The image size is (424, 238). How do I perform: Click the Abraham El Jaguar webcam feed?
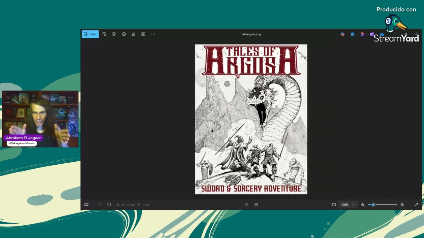point(40,119)
